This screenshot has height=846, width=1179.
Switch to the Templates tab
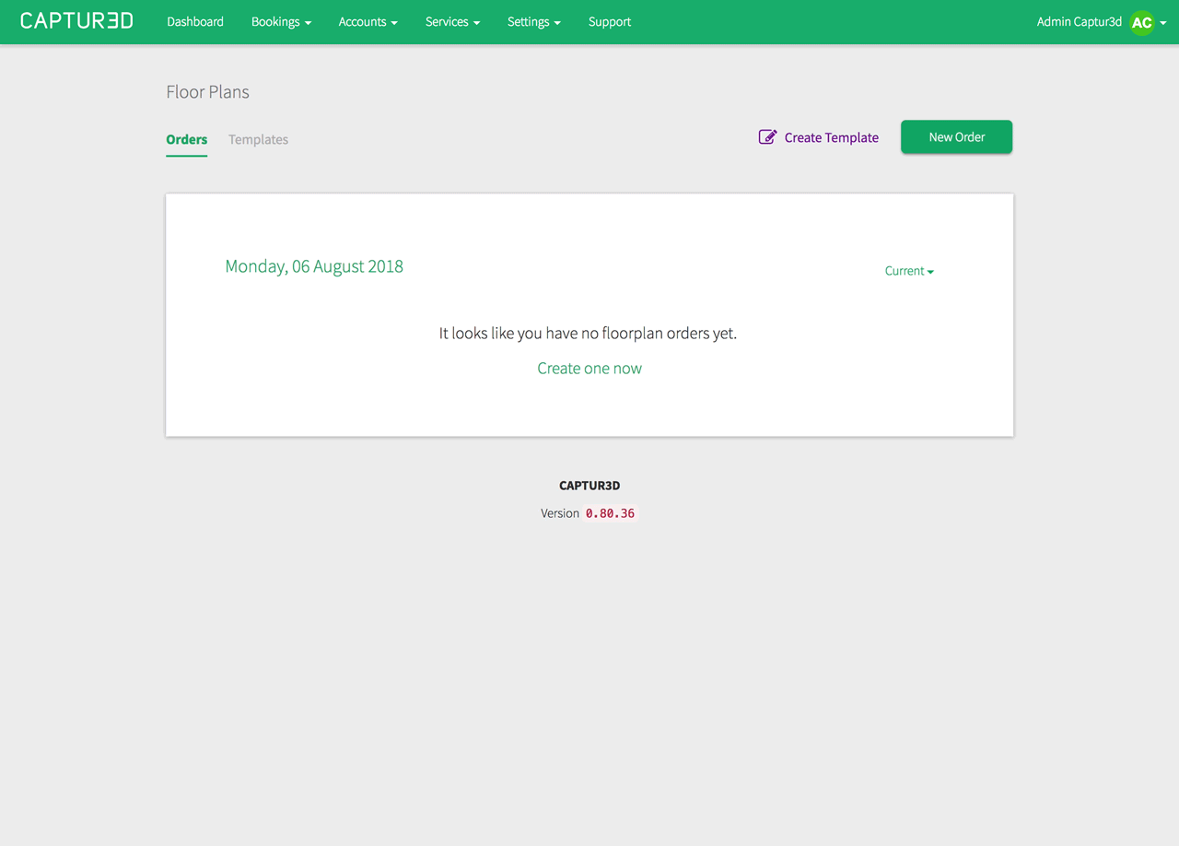click(x=258, y=140)
